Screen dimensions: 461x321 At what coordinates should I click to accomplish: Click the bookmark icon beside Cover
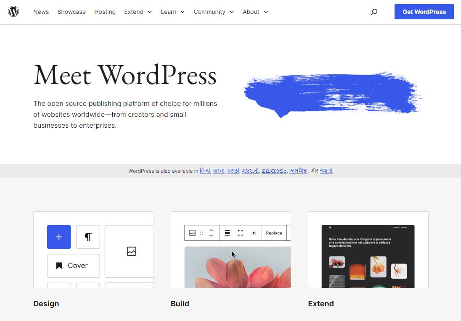(x=59, y=266)
